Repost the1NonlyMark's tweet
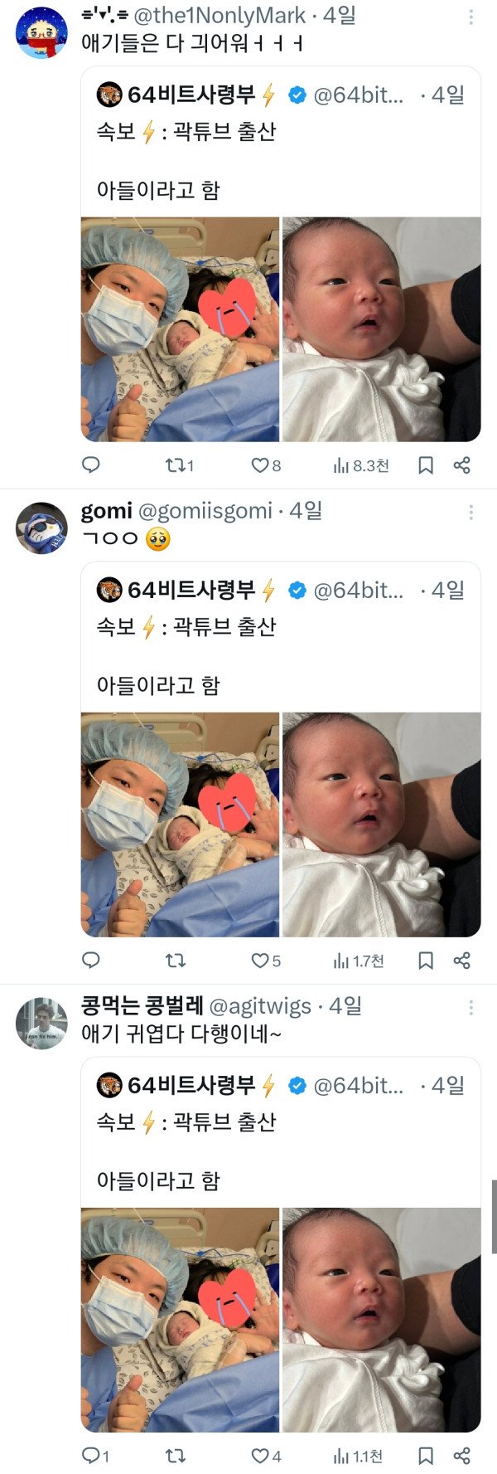Screen dimensions: 497x1474 175,465
